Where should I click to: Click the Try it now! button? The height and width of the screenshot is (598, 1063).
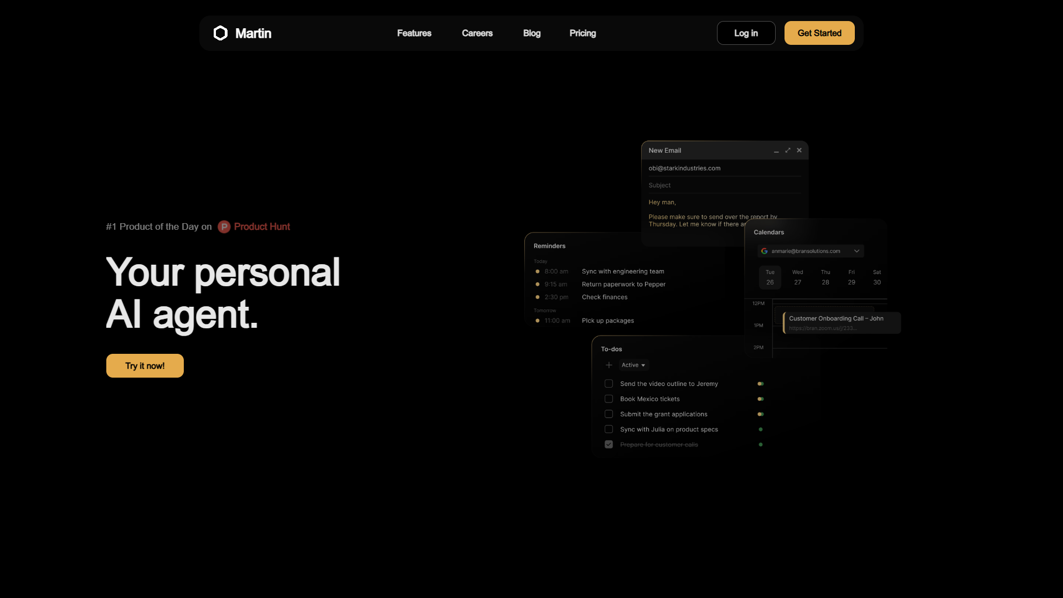pos(145,366)
